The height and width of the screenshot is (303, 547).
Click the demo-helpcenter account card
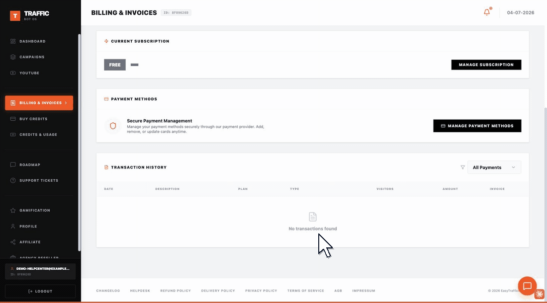point(40,271)
